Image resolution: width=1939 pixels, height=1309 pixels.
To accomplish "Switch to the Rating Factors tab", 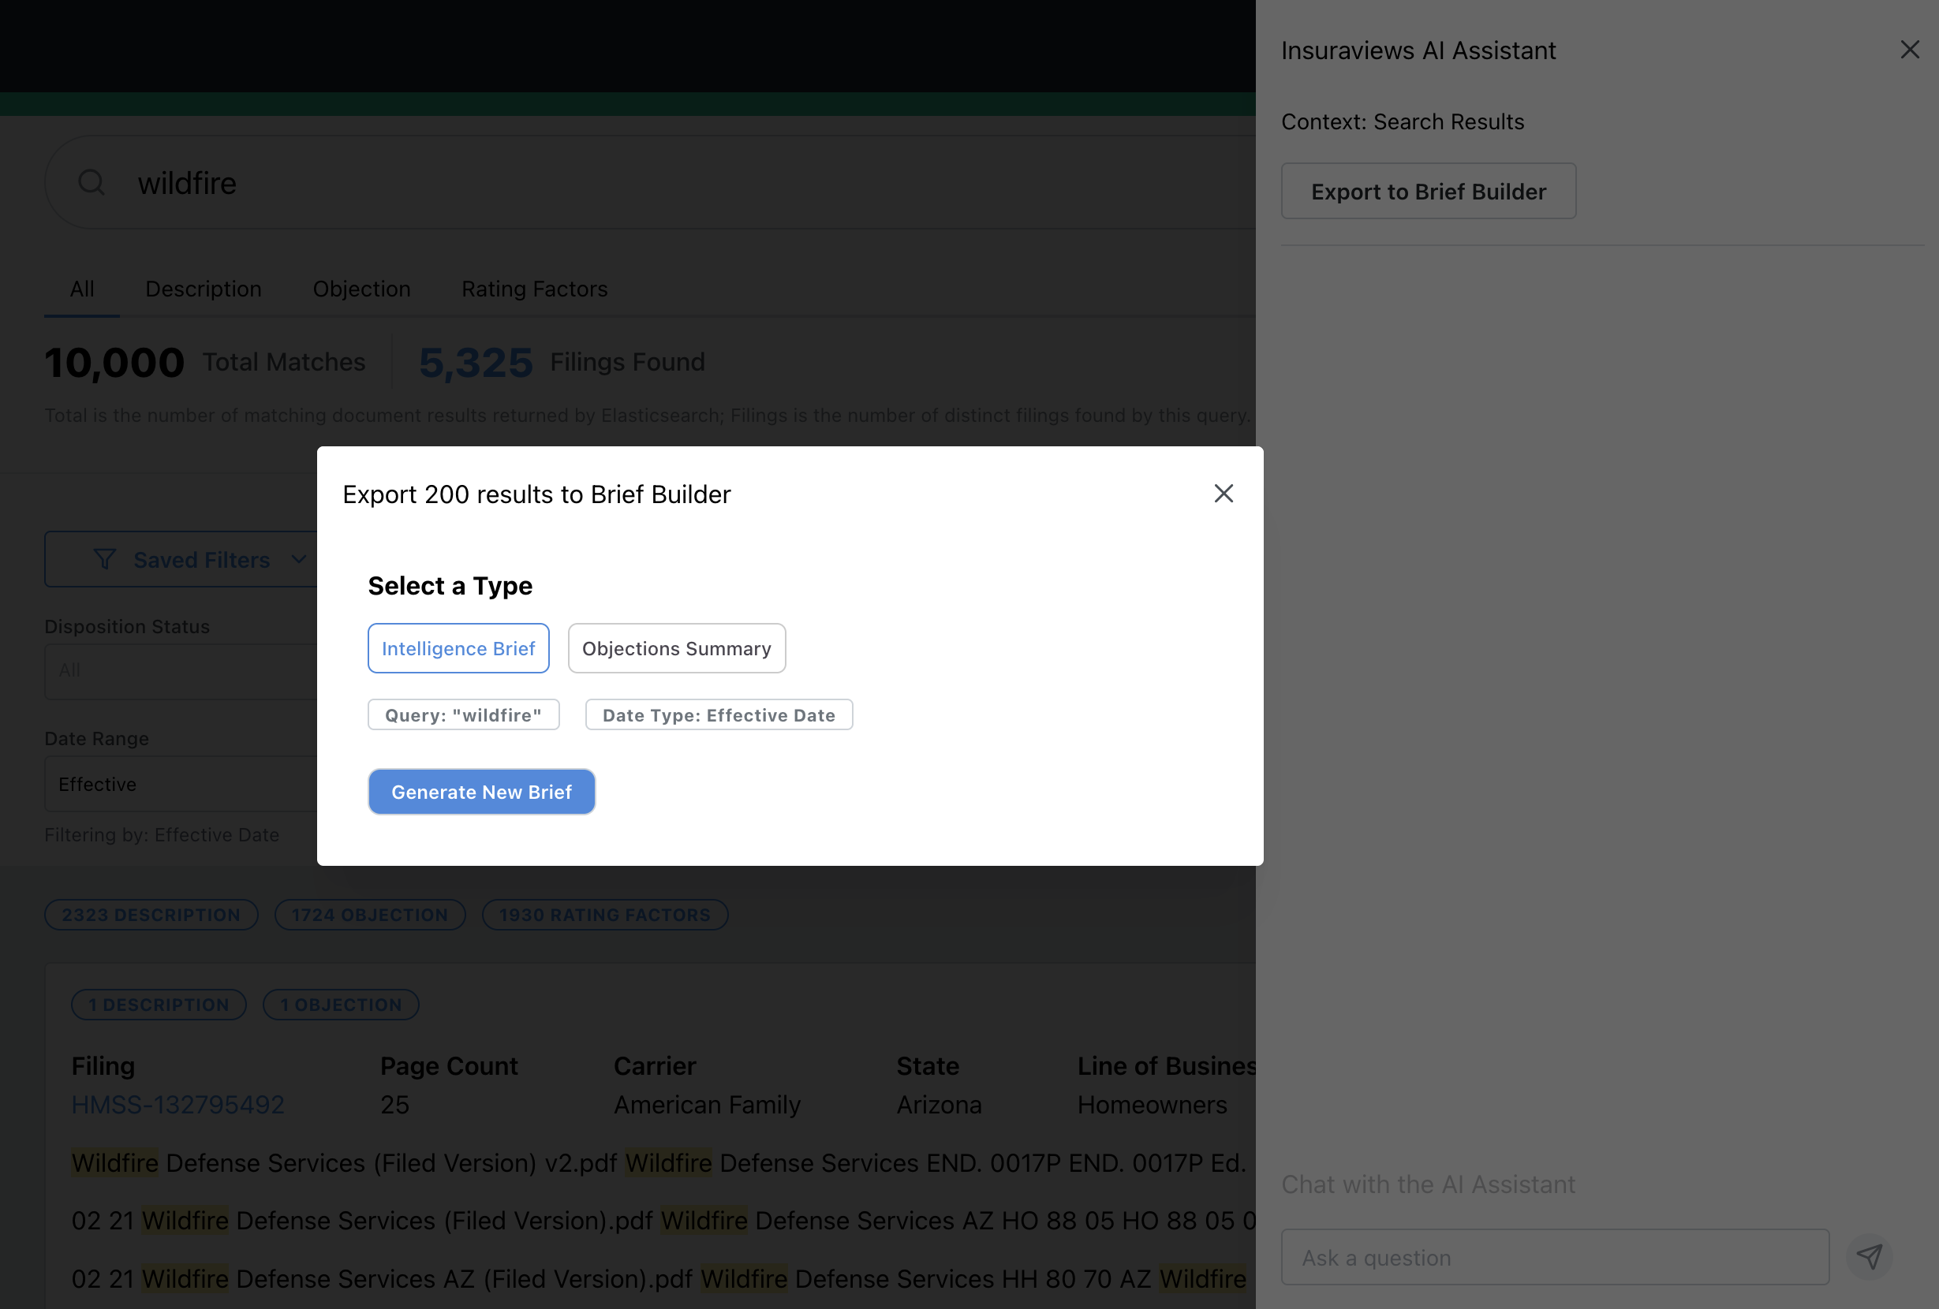I will click(534, 289).
